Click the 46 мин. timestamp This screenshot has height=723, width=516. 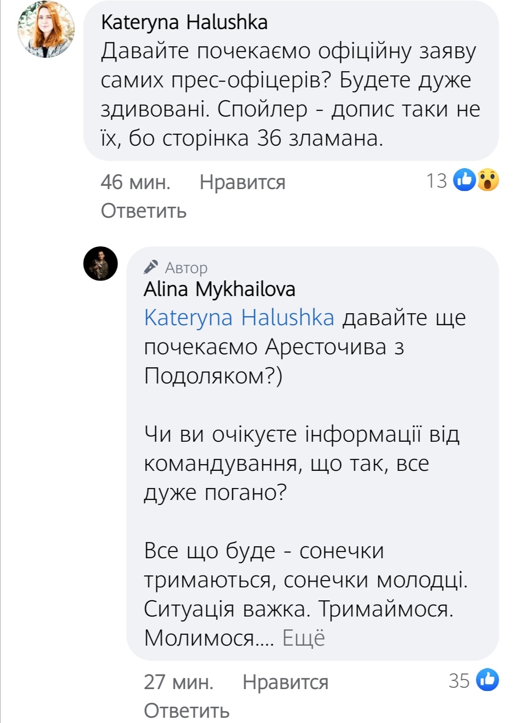pyautogui.click(x=136, y=182)
